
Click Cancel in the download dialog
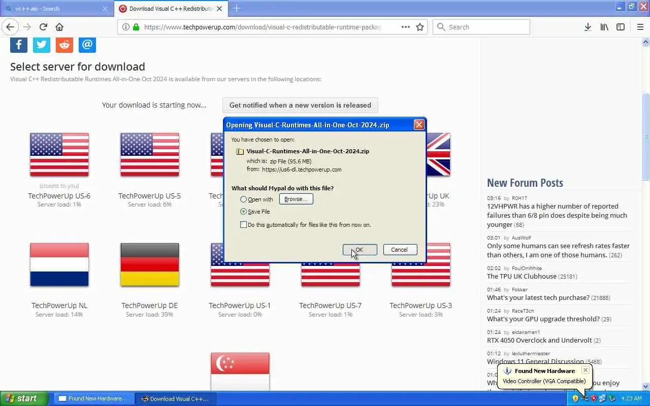pos(400,250)
